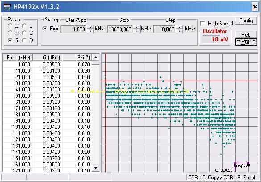Click the table scrollbar up arrow

(x=95, y=58)
